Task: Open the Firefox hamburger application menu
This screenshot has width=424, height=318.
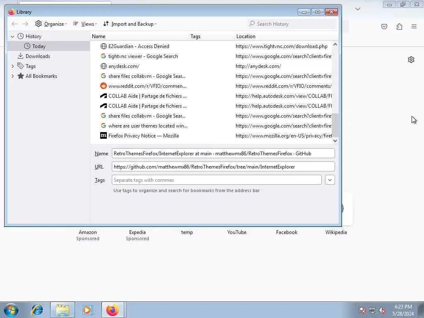Action: [x=414, y=26]
